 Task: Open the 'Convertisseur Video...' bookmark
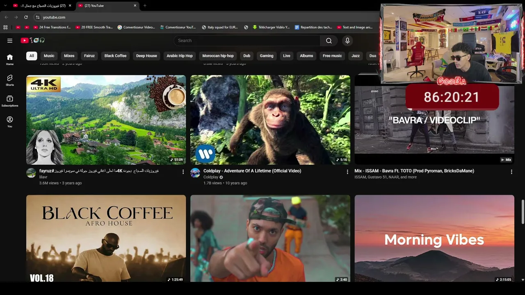[x=136, y=27]
